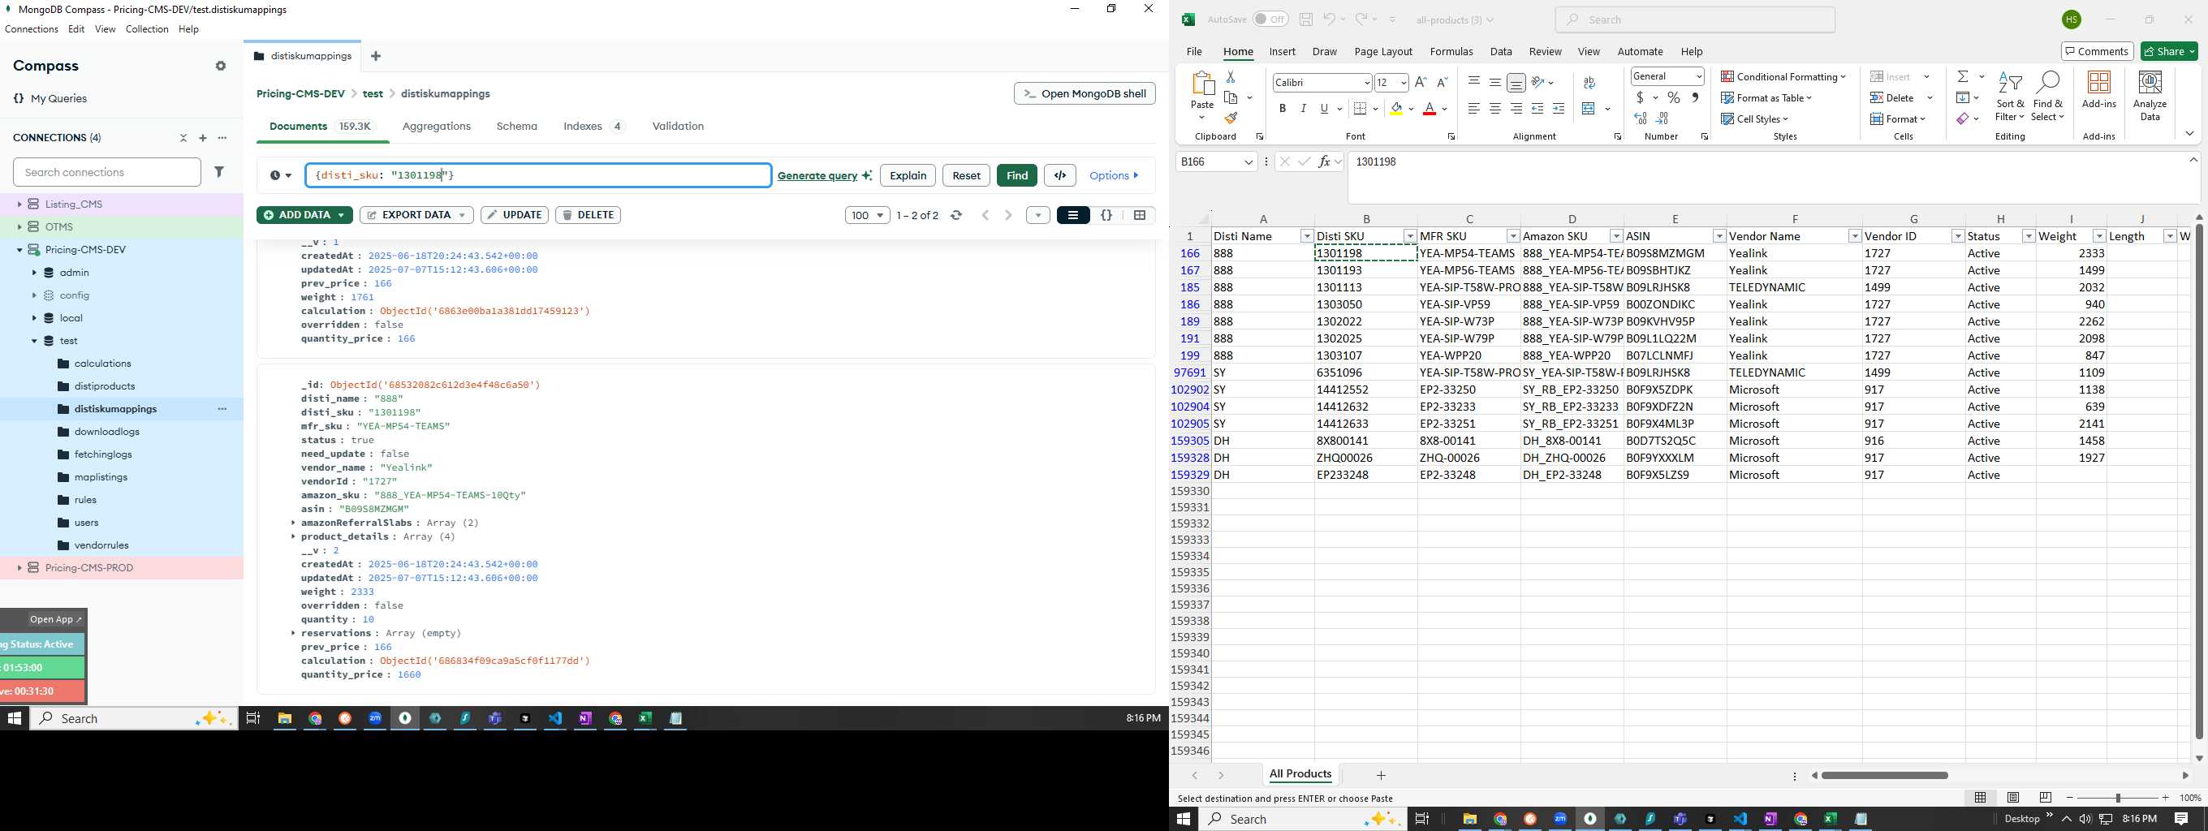Collapse all connections icon
The width and height of the screenshot is (2208, 831).
(183, 138)
